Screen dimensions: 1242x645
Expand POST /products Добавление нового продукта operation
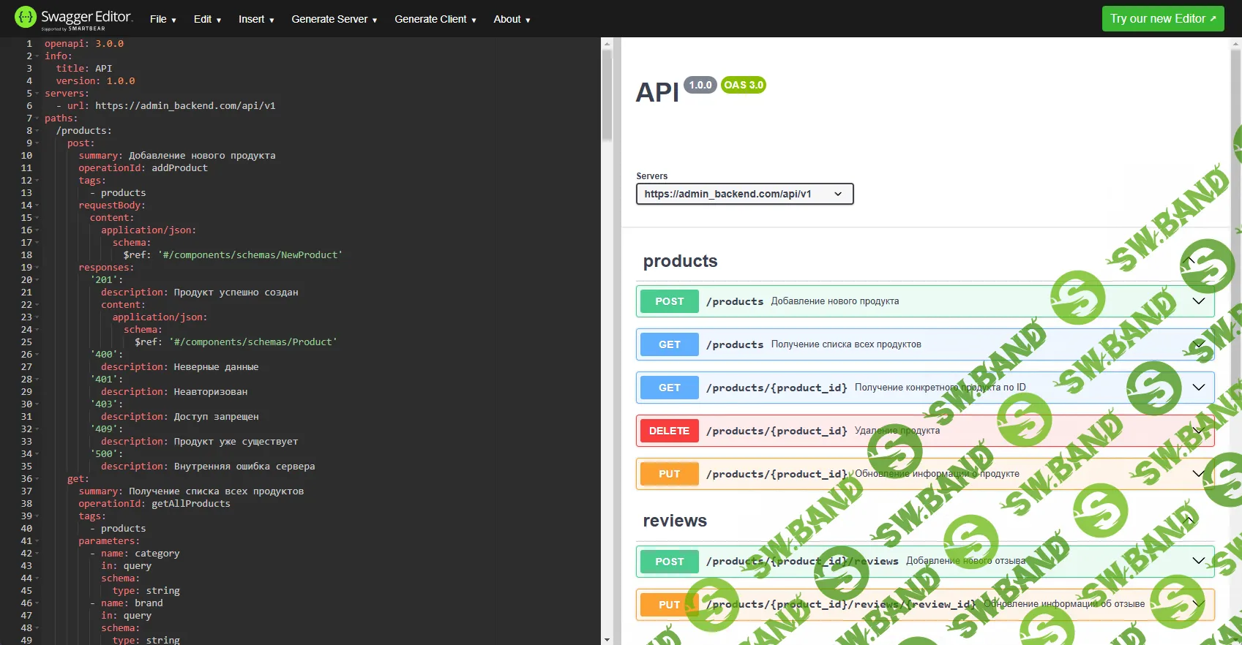tap(925, 301)
